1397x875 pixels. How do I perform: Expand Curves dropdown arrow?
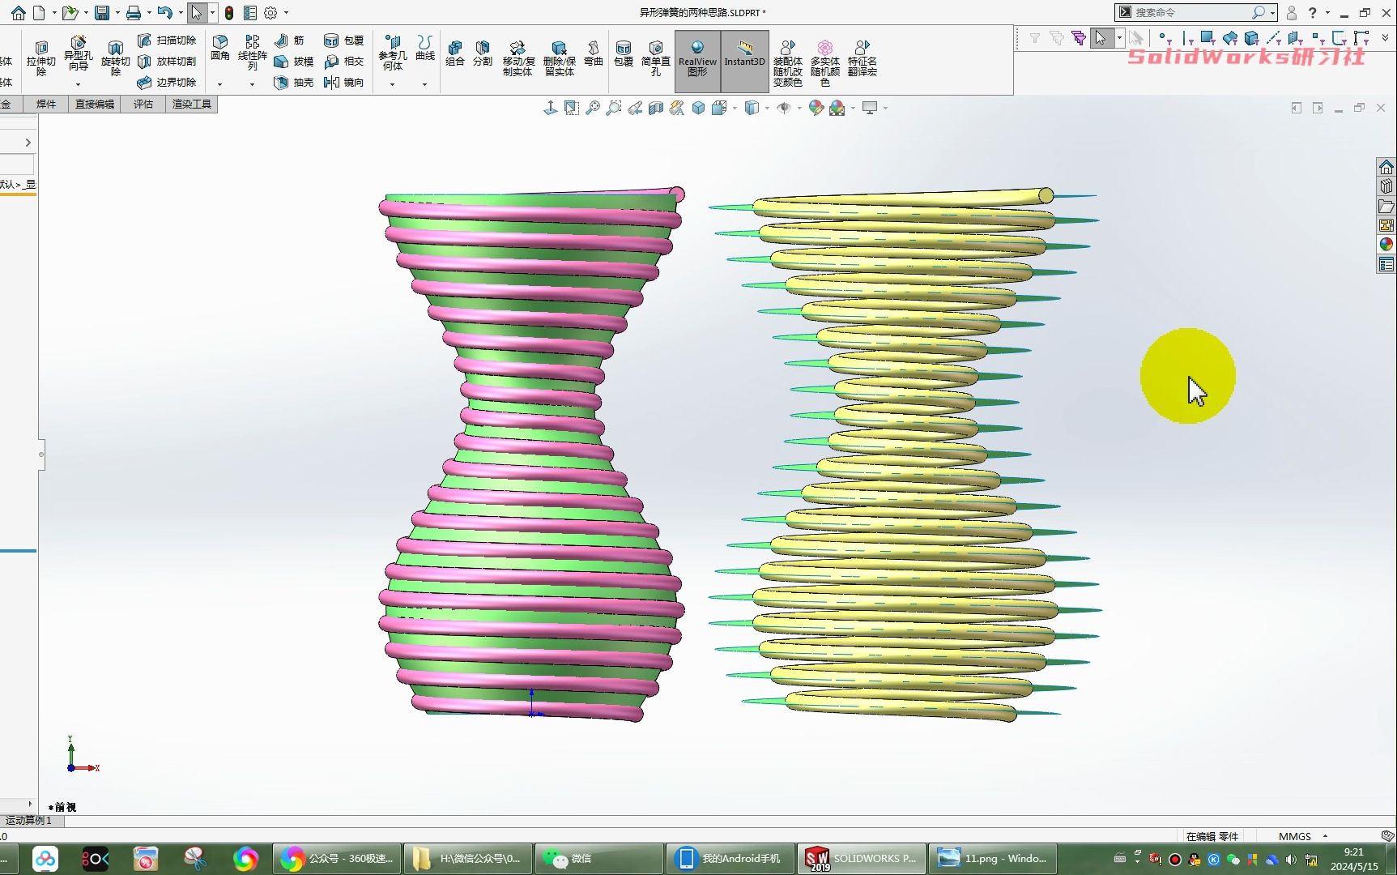coord(425,84)
